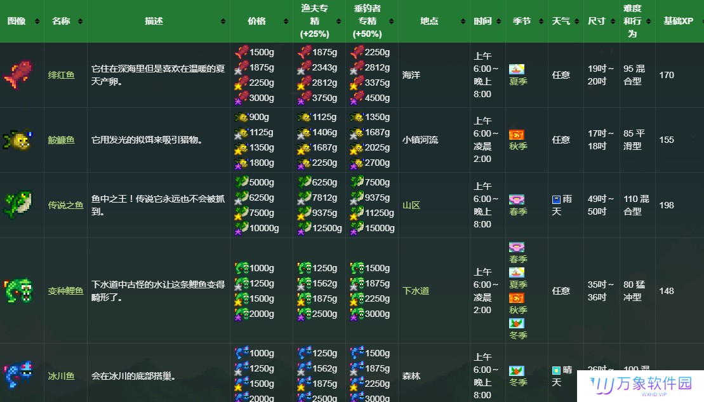Click base XP value 148
Image resolution: width=704 pixels, height=402 pixels.
pos(667,291)
